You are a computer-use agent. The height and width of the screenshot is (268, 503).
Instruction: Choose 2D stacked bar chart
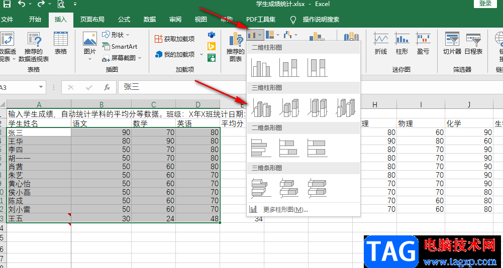point(289,148)
